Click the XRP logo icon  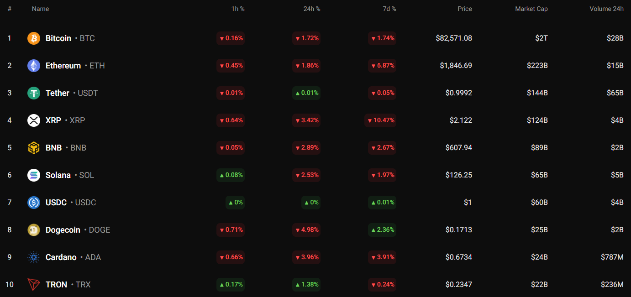(34, 120)
